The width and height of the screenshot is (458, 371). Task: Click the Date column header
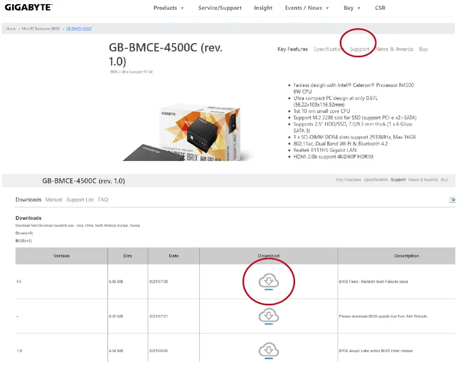[x=173, y=256]
